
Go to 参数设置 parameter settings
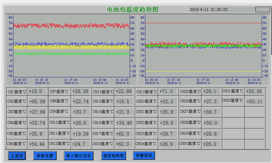coord(45,155)
